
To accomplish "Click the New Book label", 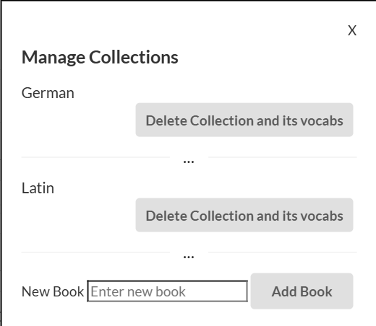I will (x=53, y=291).
